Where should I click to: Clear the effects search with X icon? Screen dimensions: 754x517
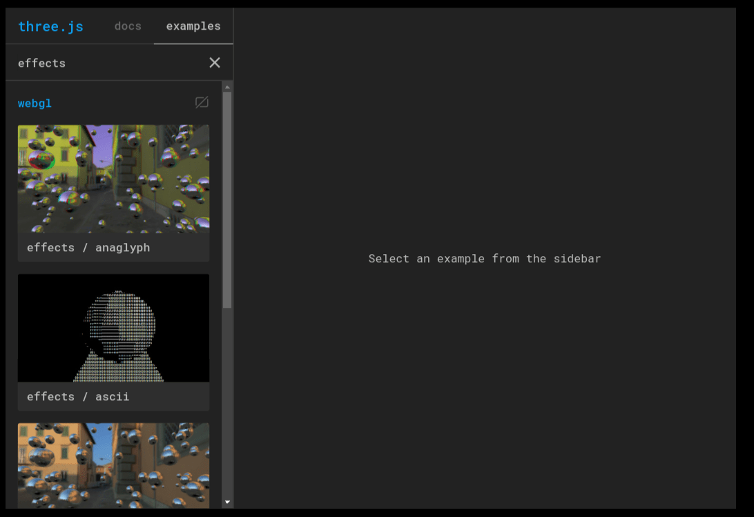(215, 63)
